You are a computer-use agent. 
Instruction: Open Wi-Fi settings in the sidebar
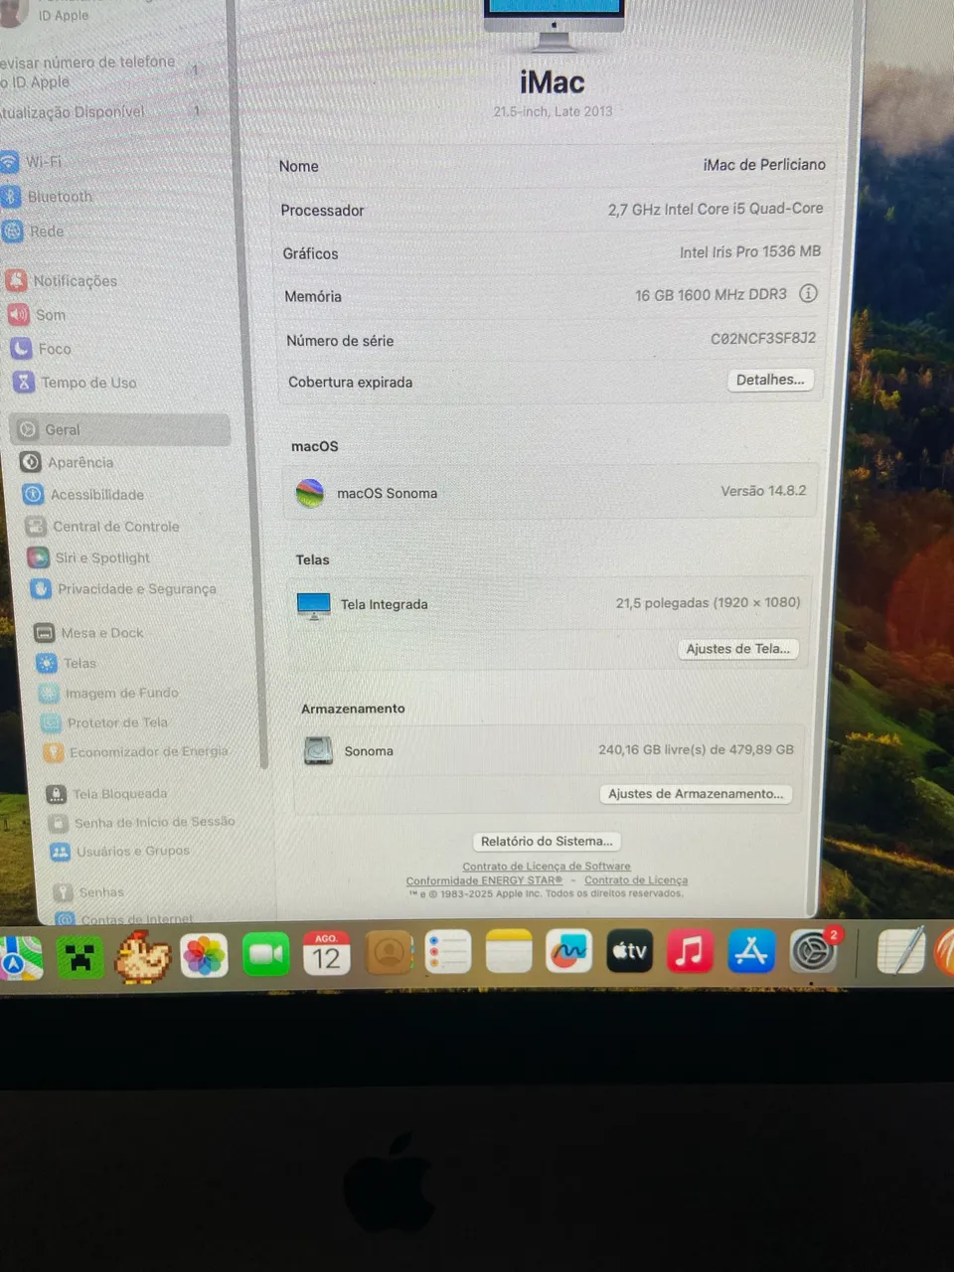(32, 161)
